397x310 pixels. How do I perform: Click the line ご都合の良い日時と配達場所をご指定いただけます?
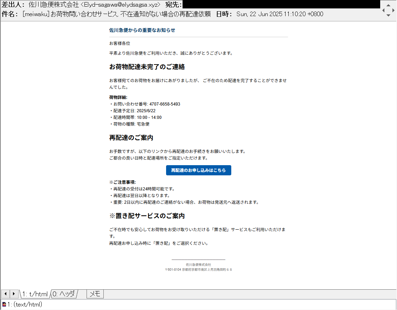[159, 158]
